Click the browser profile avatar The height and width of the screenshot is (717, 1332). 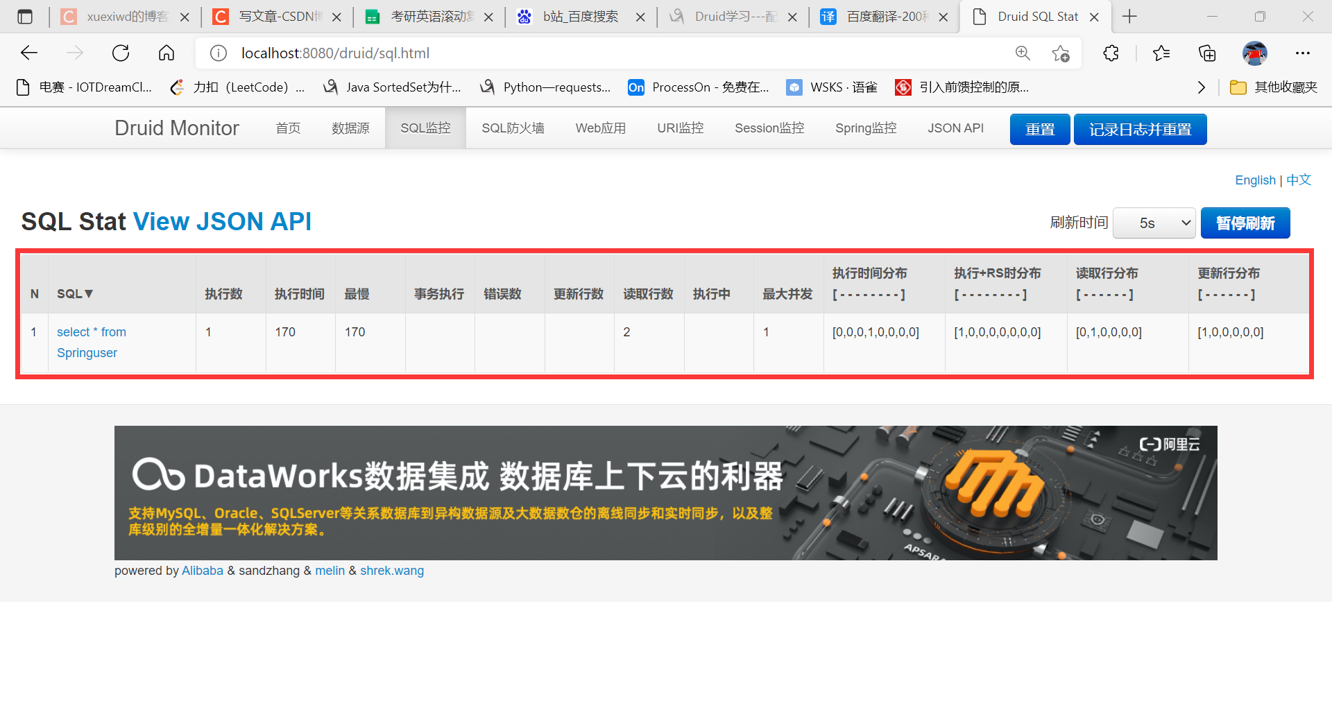(1254, 53)
